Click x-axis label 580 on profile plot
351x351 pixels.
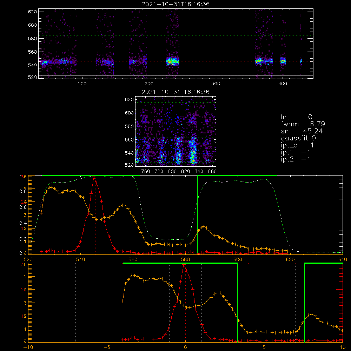(x=185, y=260)
